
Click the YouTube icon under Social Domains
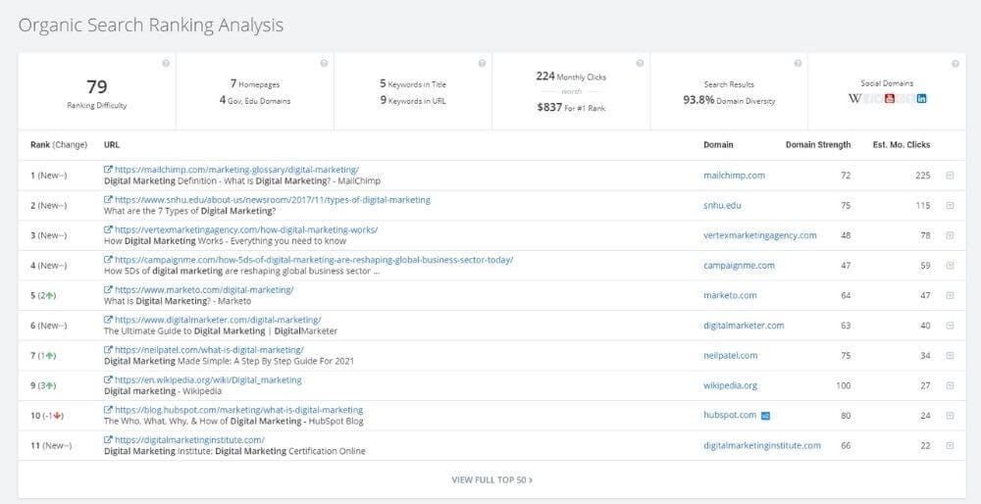890,98
